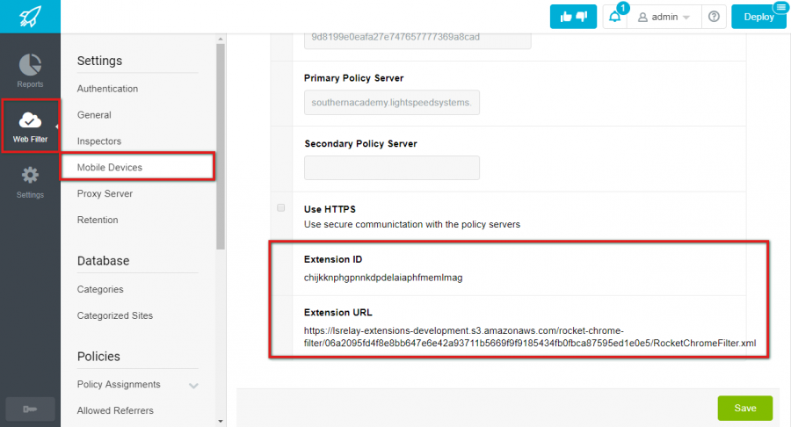The width and height of the screenshot is (791, 427).
Task: Click the thumbs up/down feedback icon
Action: coord(573,17)
